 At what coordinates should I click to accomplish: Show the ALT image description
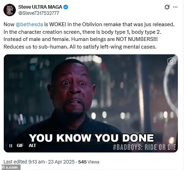tap(32, 146)
